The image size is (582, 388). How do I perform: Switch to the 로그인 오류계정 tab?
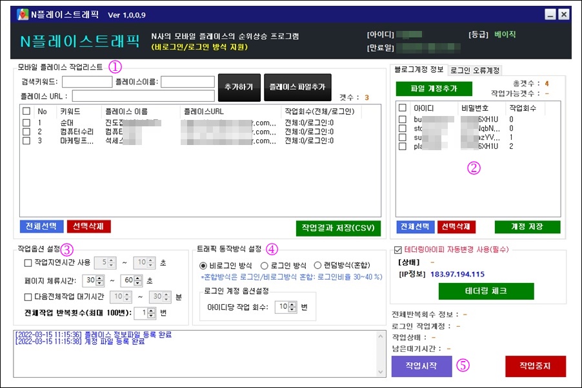tap(475, 70)
